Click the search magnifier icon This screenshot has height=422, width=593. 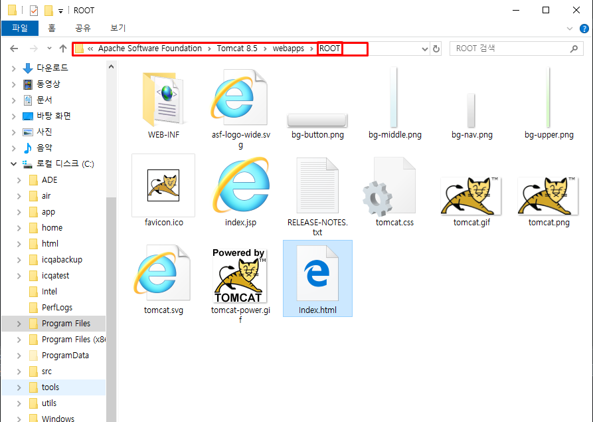[x=574, y=49]
